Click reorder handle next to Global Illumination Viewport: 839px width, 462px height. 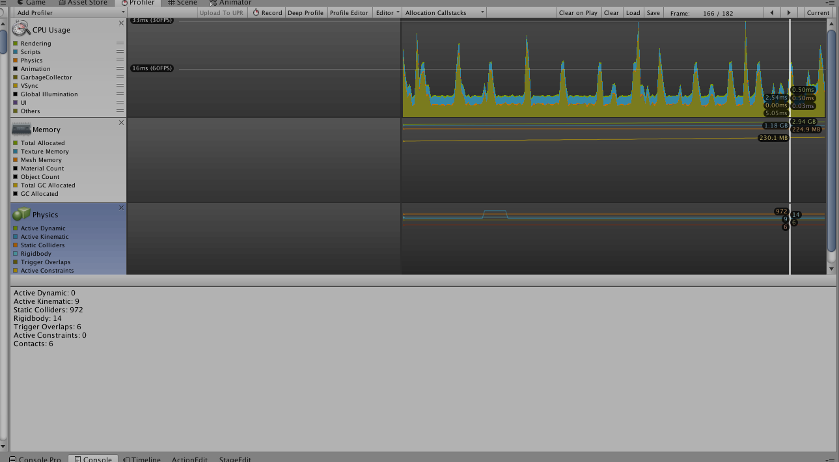pos(120,94)
